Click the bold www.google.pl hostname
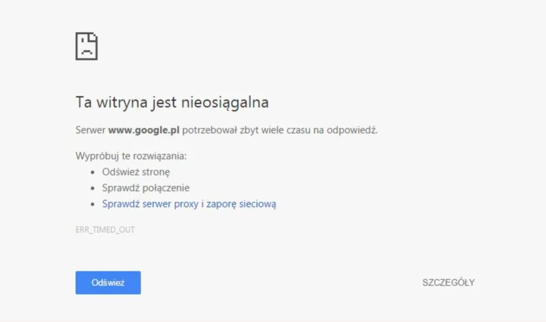Image resolution: width=546 pixels, height=322 pixels. (144, 130)
